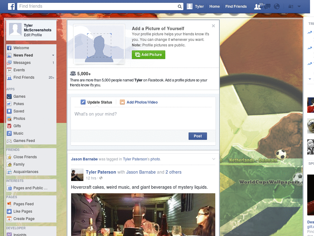The height and width of the screenshot is (236, 314).
Task: Click the Events calendar icon
Action: [x=9, y=70]
